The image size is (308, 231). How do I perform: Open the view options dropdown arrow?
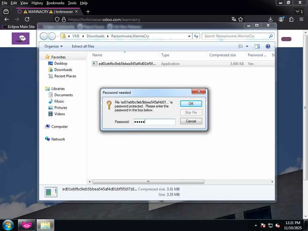(x=247, y=46)
